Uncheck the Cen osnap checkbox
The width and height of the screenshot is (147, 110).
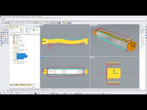(x=18, y=92)
